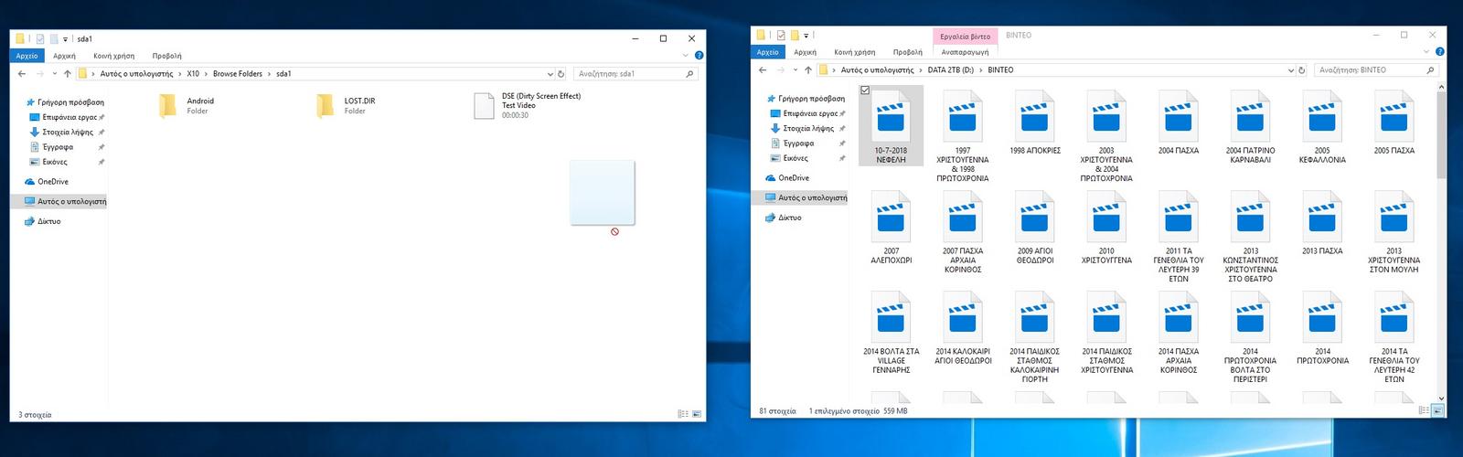This screenshot has width=1463, height=457.
Task: Click scroll down arrow in ΒΙΝΤΕΟ window
Action: 1441,399
